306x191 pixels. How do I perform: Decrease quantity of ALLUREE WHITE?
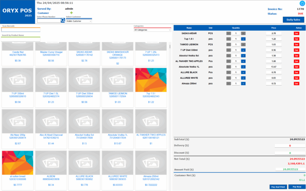(229, 78)
